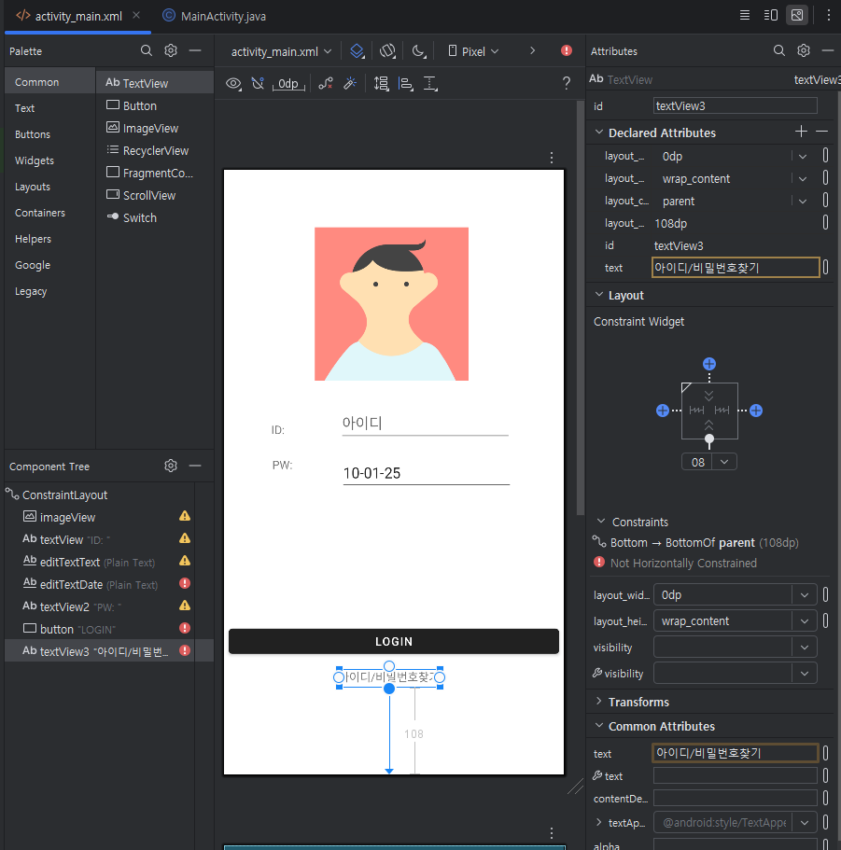Image resolution: width=841 pixels, height=850 pixels.
Task: Click Infer Constraints magic wand
Action: coord(350,83)
